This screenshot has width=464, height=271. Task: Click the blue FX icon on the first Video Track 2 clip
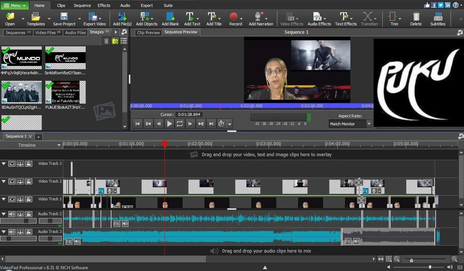pyautogui.click(x=101, y=191)
